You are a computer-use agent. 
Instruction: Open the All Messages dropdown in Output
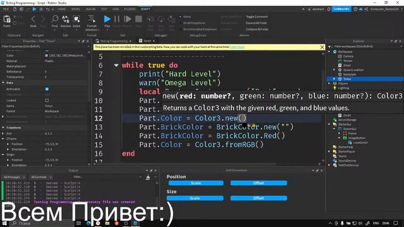click(14, 177)
